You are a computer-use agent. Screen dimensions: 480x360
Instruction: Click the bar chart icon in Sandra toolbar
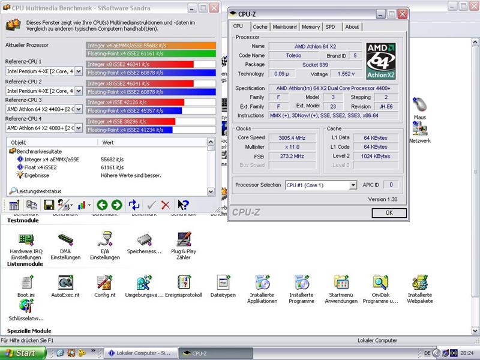point(82,205)
